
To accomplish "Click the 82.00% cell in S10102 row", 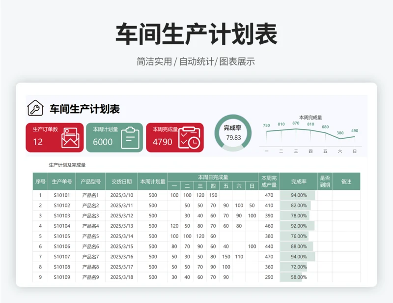I will [299, 205].
